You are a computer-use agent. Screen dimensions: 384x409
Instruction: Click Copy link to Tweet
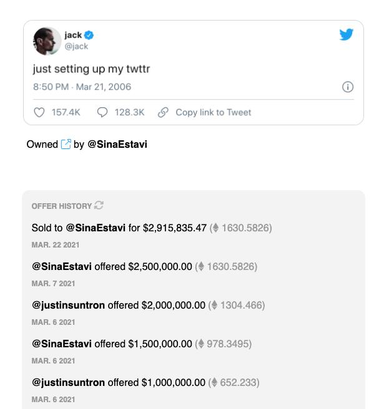[213, 112]
